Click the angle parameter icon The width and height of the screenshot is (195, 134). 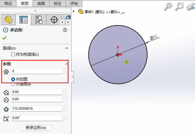[6, 118]
